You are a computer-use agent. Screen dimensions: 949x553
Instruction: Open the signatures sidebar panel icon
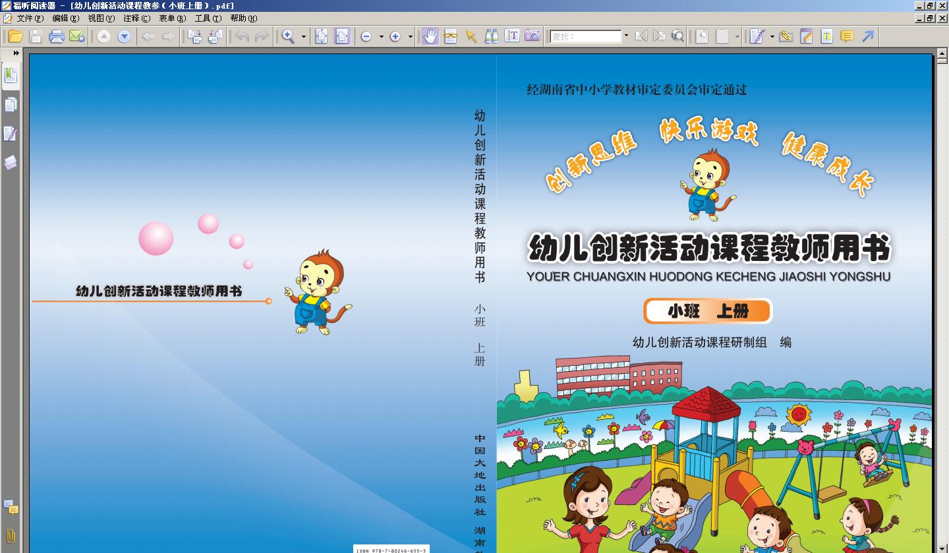point(11,134)
